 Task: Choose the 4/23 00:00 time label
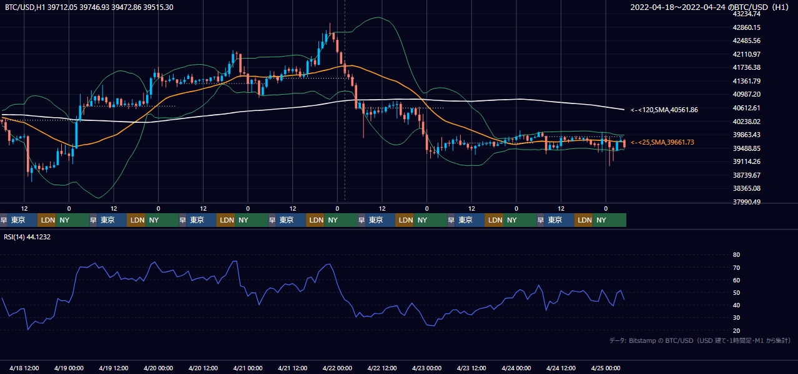427,368
